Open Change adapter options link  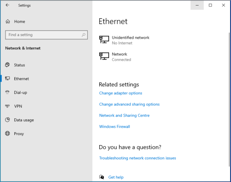121,93
